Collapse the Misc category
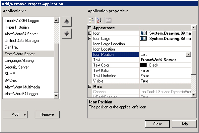 (90, 86)
